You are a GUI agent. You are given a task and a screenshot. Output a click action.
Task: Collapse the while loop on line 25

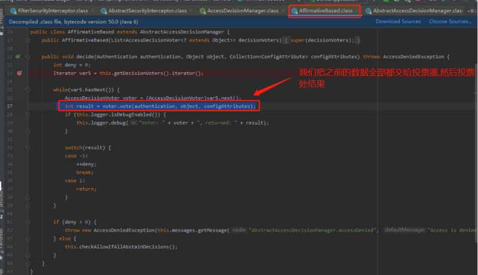pyautogui.click(x=27, y=89)
